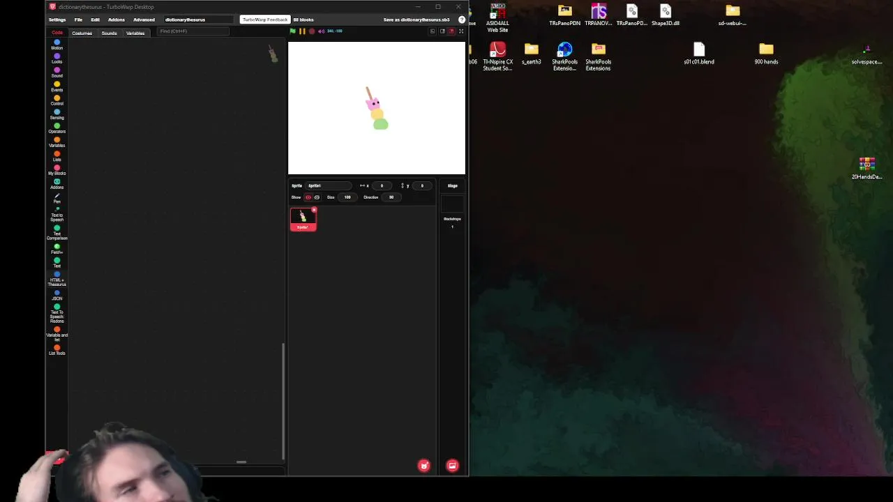
Task: Select the Sound block category
Action: 57,73
